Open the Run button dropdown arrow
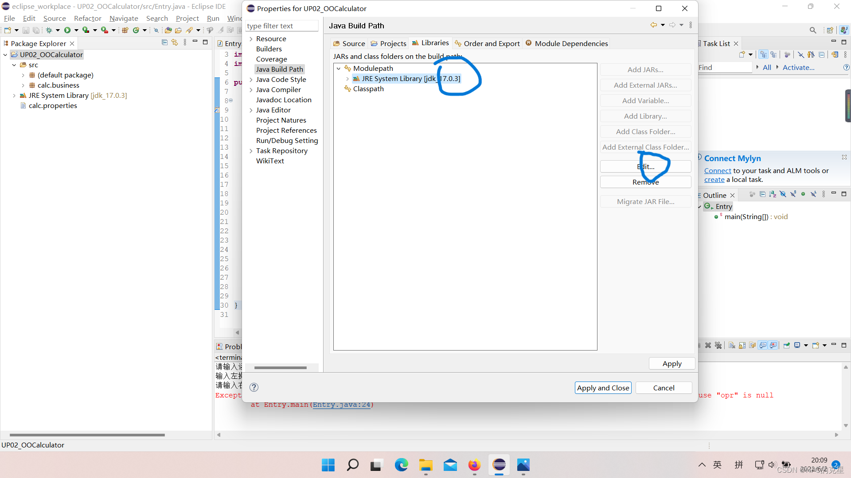 pos(76,30)
